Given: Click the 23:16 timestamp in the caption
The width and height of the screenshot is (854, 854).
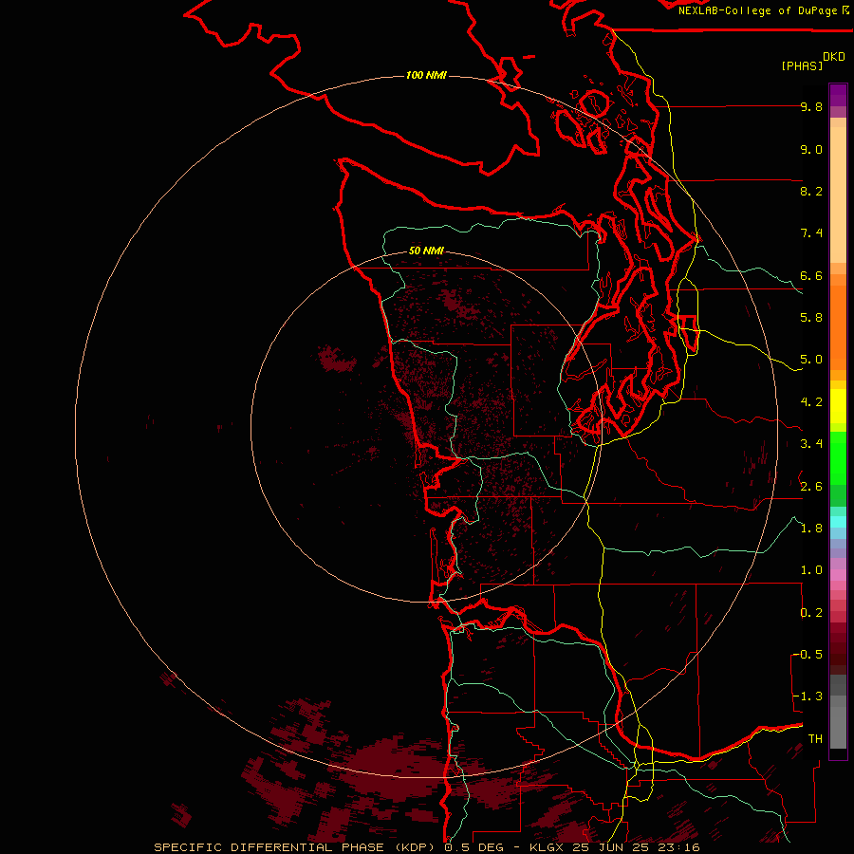Looking at the screenshot, I should [678, 847].
